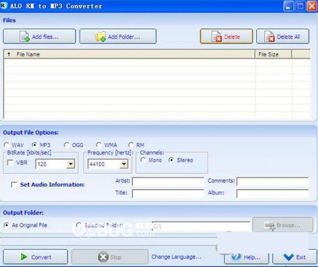This screenshot has height=267, width=318.
Task: Click the Delete red-cross document icon
Action: click(217, 36)
